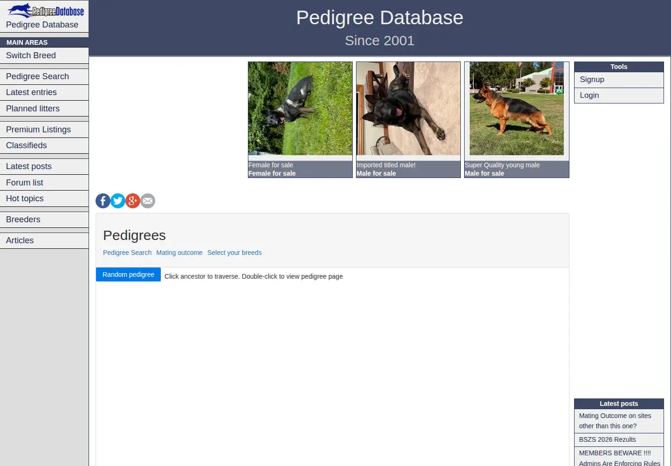Go to Classifieds

(44, 145)
